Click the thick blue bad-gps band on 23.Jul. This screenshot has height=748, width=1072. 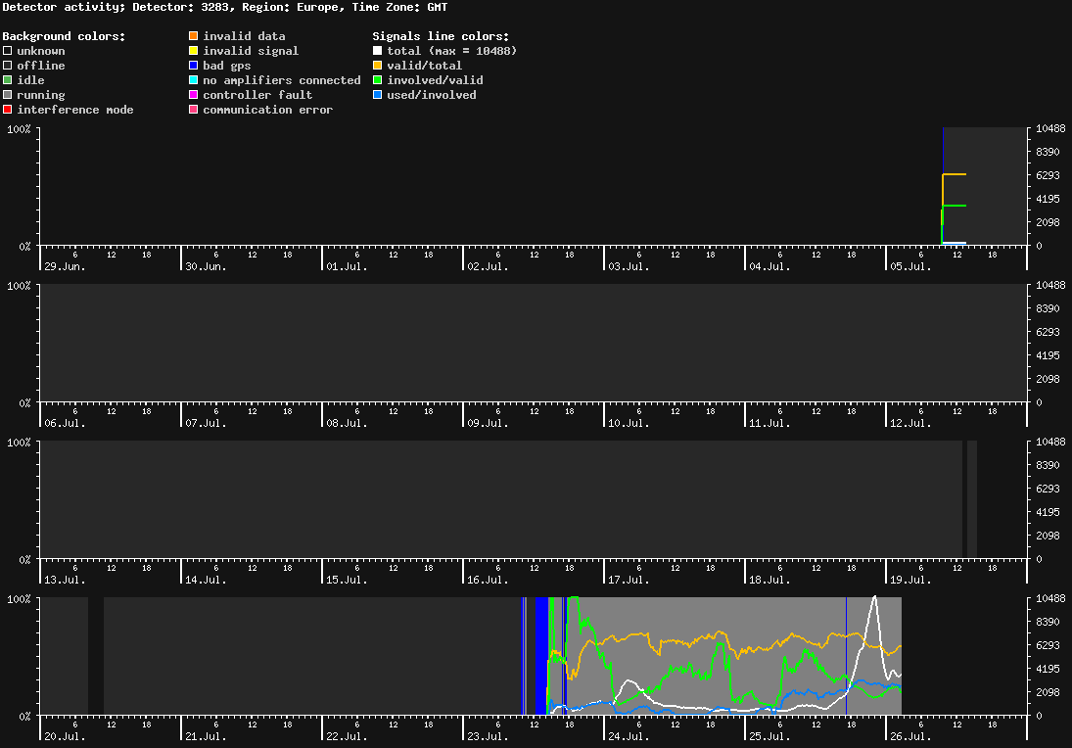[541, 656]
